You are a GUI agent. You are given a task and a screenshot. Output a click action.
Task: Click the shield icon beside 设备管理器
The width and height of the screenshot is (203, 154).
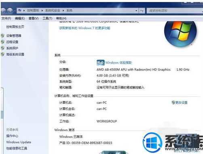click(x=2, y=36)
